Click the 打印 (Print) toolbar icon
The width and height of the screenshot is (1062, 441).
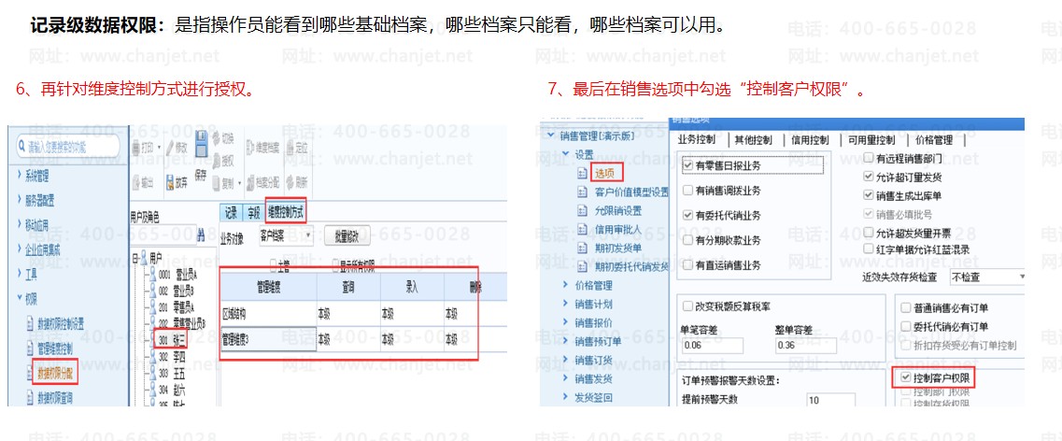click(136, 147)
